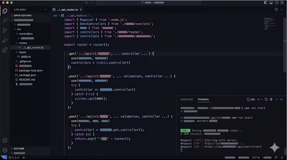Image resolution: width=287 pixels, height=160 pixels.
Task: Open .gitignore in the explorer
Action: pos(25,61)
